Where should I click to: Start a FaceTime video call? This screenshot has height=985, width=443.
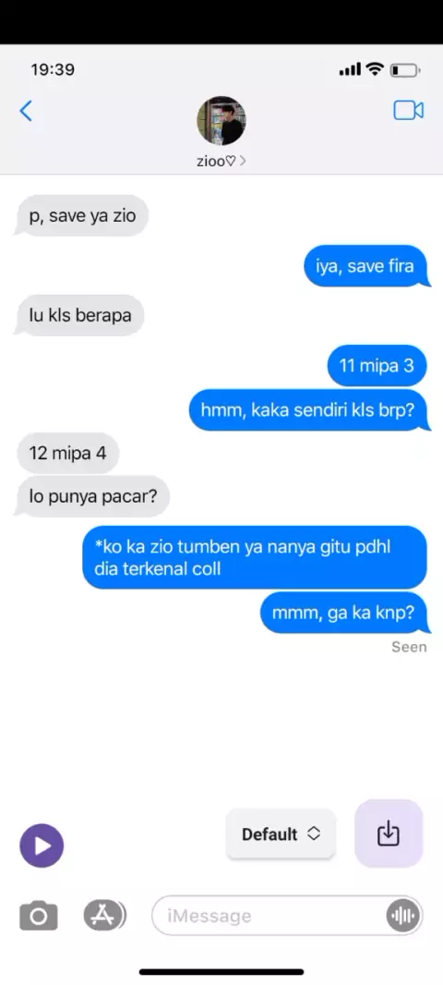(409, 111)
